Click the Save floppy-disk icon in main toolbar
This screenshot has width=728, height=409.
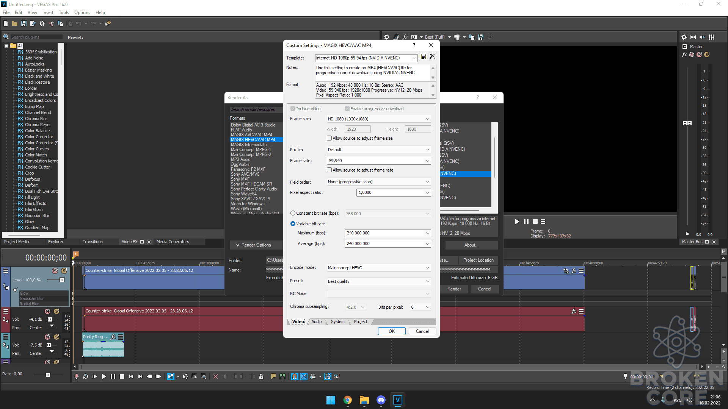[24, 23]
